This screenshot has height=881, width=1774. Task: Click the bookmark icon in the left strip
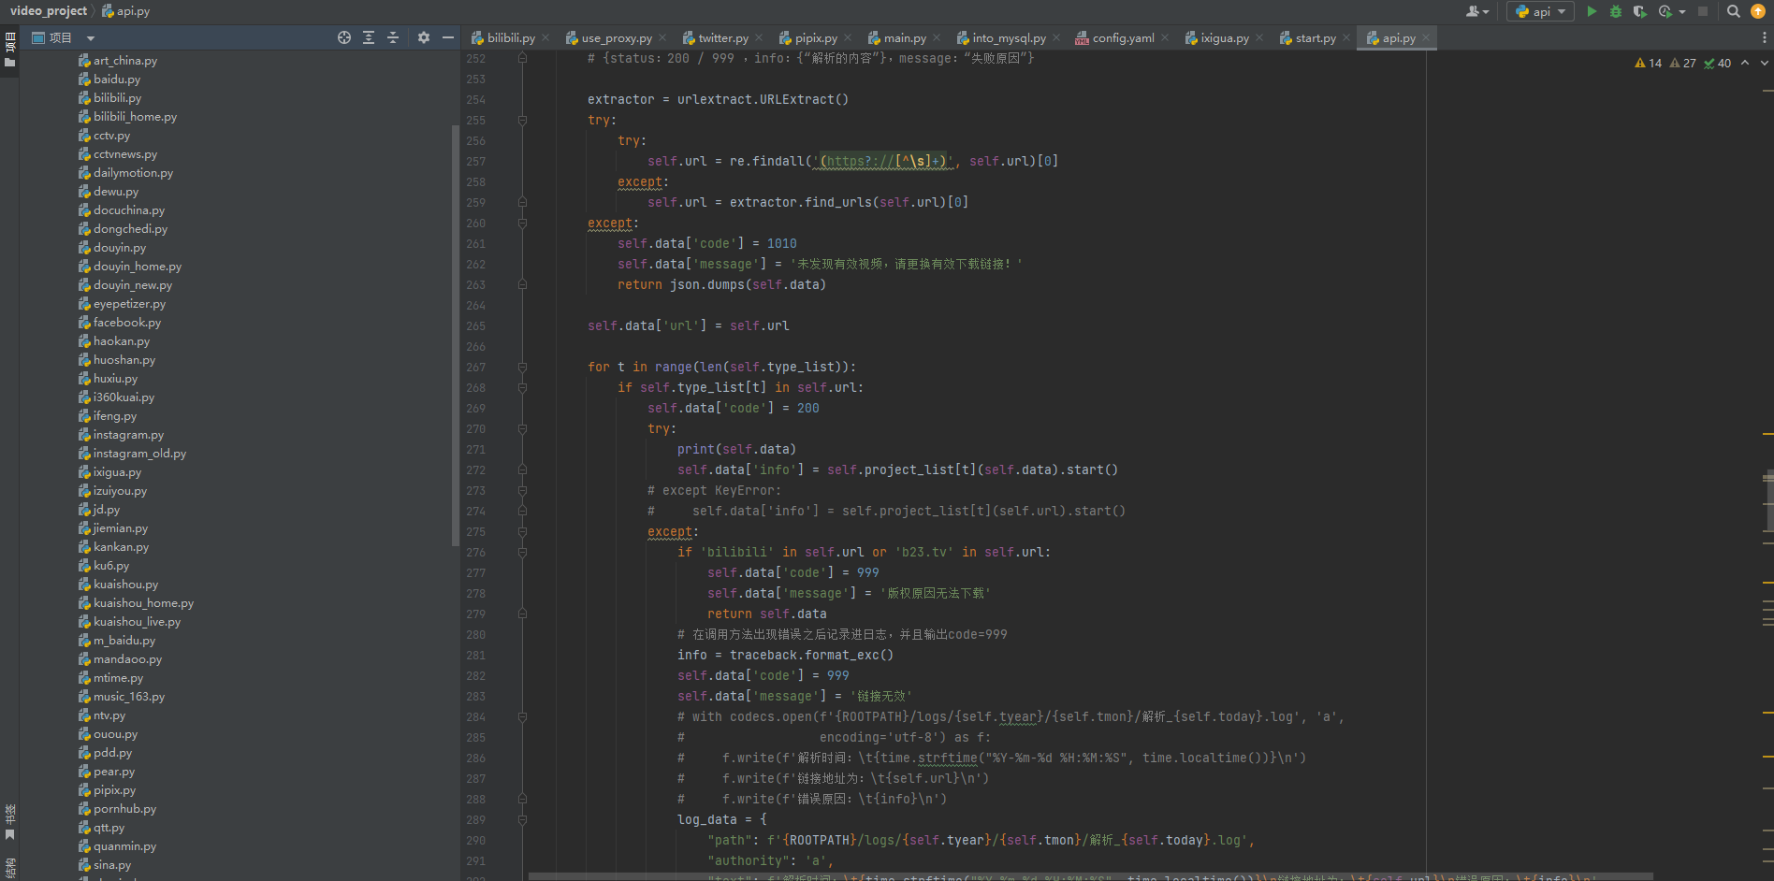pos(10,834)
